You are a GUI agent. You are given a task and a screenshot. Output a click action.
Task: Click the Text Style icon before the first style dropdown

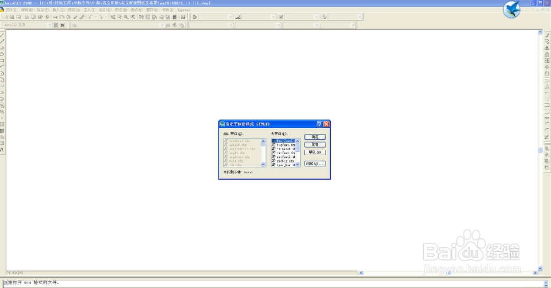(195, 17)
